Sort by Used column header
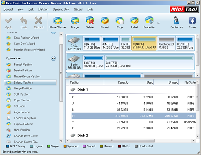Image resolution: width=201 pixels, height=155 pixels. click(141, 82)
